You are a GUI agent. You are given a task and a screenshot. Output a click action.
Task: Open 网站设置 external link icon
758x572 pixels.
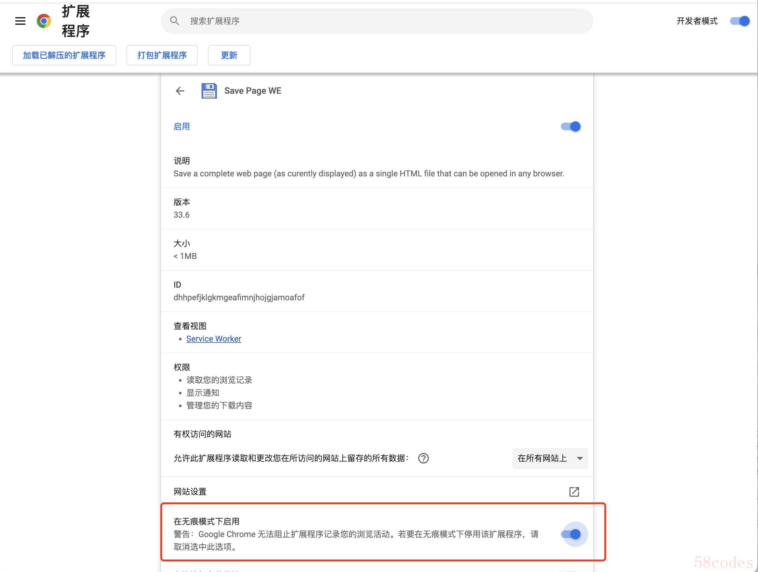coord(574,492)
